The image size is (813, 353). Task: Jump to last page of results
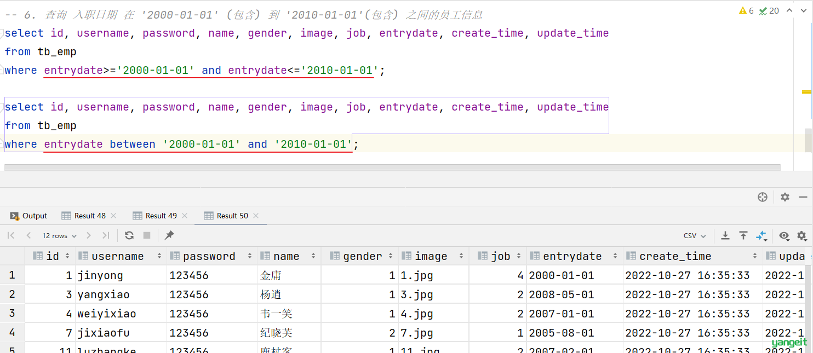(x=106, y=235)
